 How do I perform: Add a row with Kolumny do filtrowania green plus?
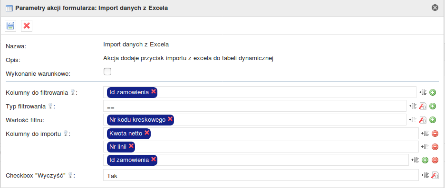[433, 92]
